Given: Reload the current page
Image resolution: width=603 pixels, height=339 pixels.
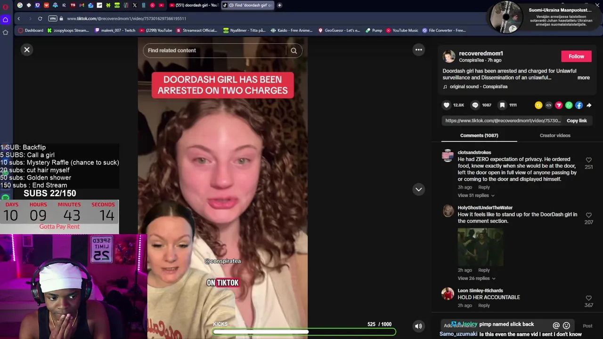Looking at the screenshot, I should point(40,18).
